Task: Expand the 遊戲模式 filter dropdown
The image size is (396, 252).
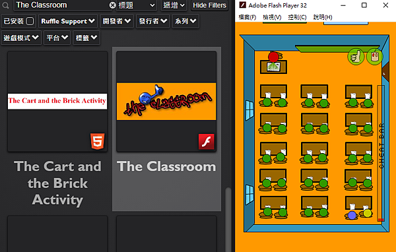Action: (x=21, y=38)
